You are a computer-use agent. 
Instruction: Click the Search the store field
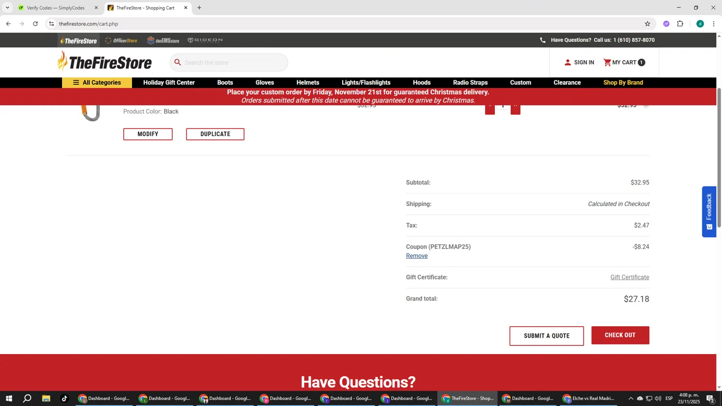click(229, 63)
